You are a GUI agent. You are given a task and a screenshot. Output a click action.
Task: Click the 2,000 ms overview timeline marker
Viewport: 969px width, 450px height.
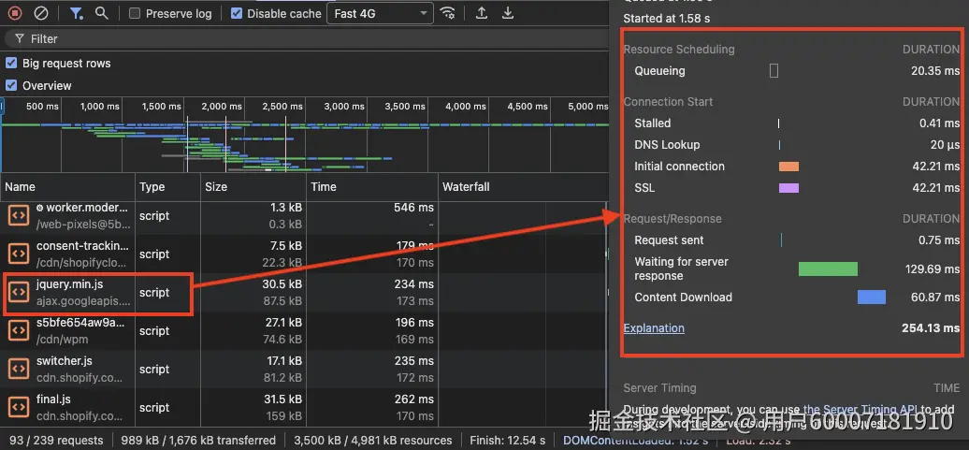click(222, 107)
